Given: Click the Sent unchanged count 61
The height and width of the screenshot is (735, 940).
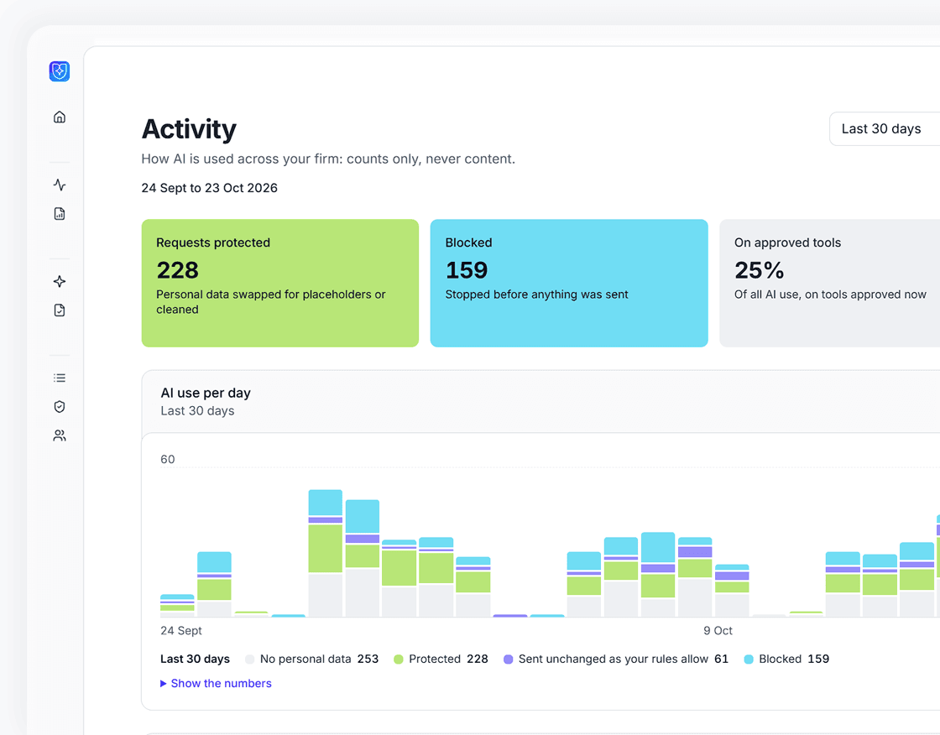Looking at the screenshot, I should [x=721, y=659].
